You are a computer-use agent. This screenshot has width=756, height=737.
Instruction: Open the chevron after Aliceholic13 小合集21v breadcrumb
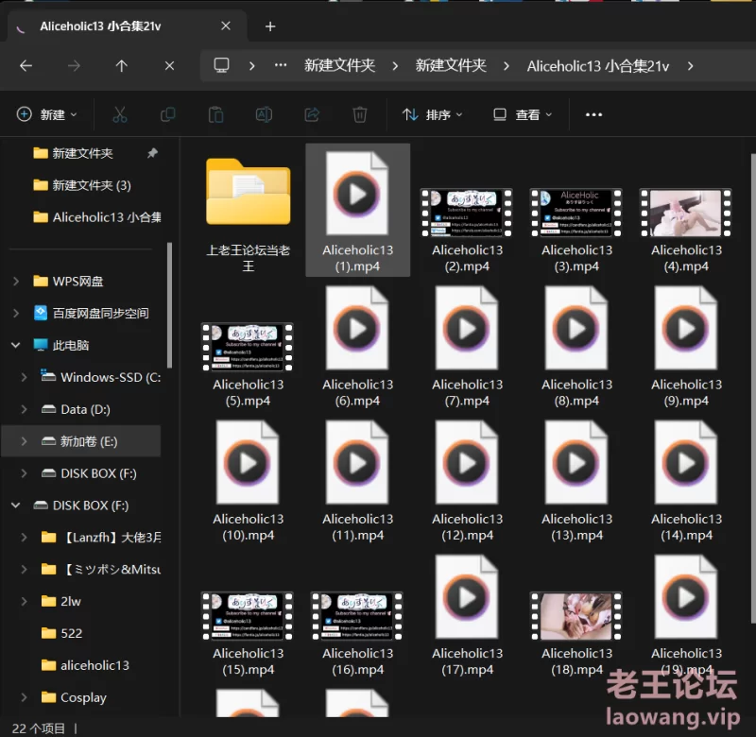pyautogui.click(x=691, y=65)
